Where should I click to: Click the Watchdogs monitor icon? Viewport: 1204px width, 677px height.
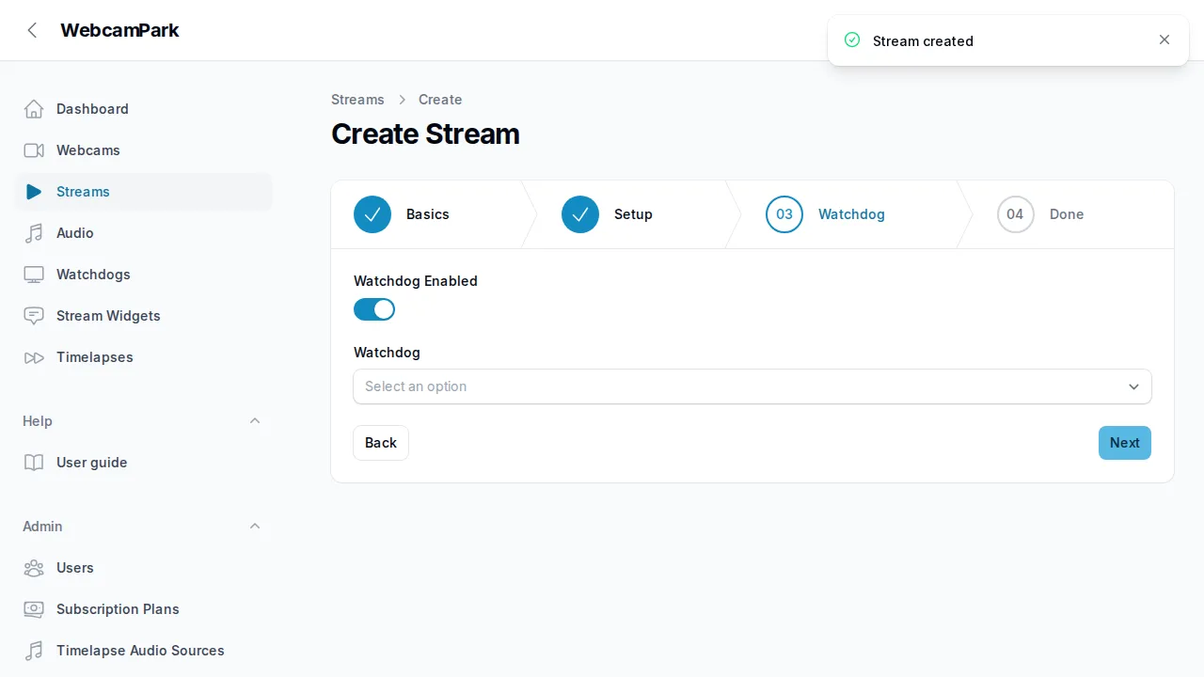34,275
